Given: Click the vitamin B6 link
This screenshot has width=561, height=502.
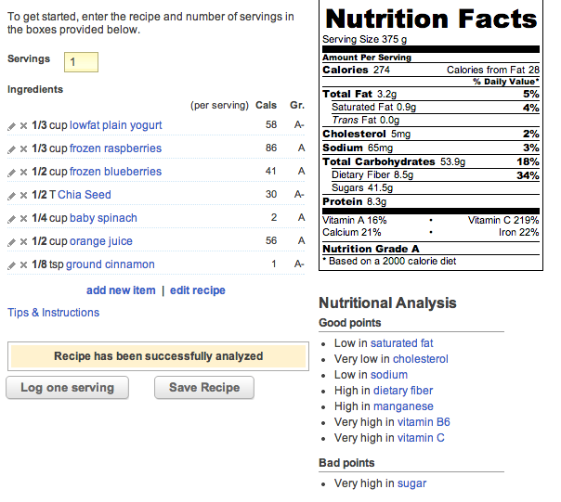Looking at the screenshot, I should [424, 422].
